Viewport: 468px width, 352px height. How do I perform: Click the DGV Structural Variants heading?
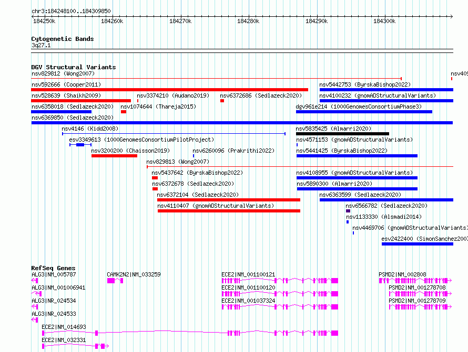74,67
